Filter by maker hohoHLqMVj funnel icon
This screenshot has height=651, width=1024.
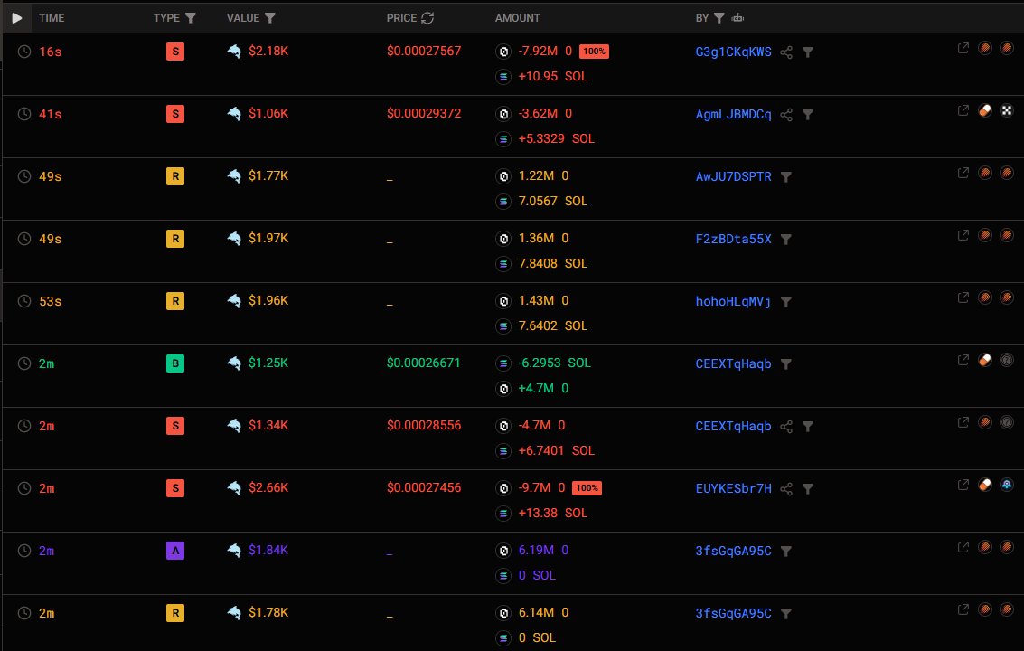pyautogui.click(x=786, y=301)
